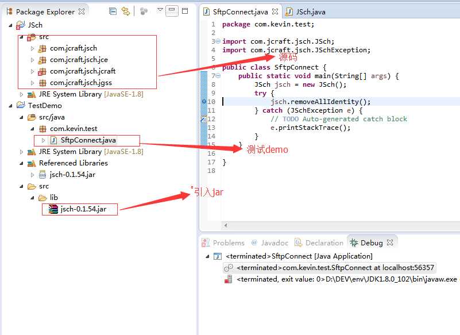Select jsch-0.1.54.jar inside lib folder
The height and width of the screenshot is (335, 460).
click(83, 209)
